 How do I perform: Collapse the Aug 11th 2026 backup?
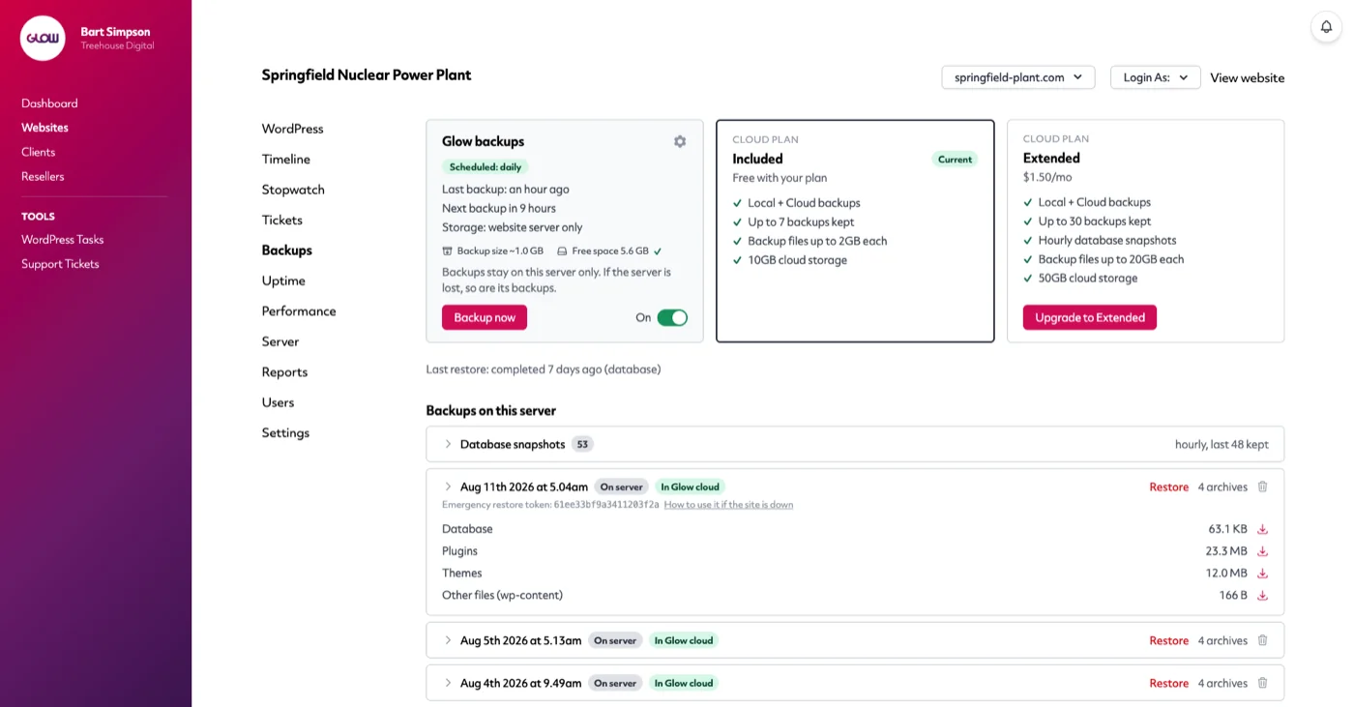pos(448,486)
